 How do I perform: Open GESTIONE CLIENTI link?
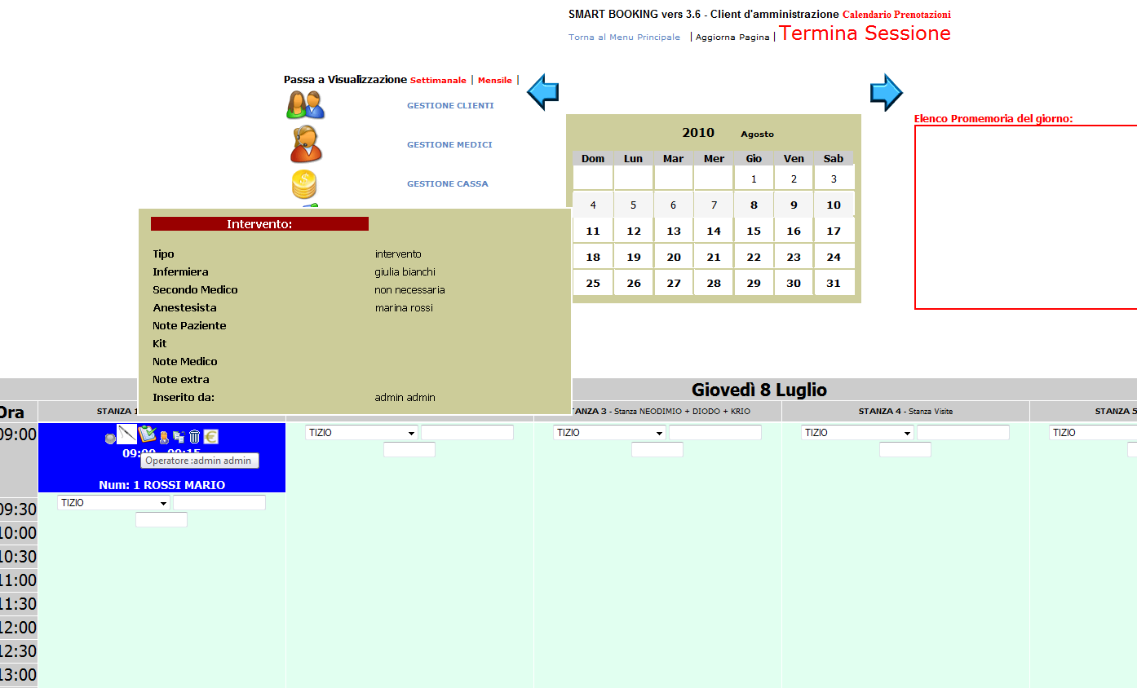click(450, 106)
